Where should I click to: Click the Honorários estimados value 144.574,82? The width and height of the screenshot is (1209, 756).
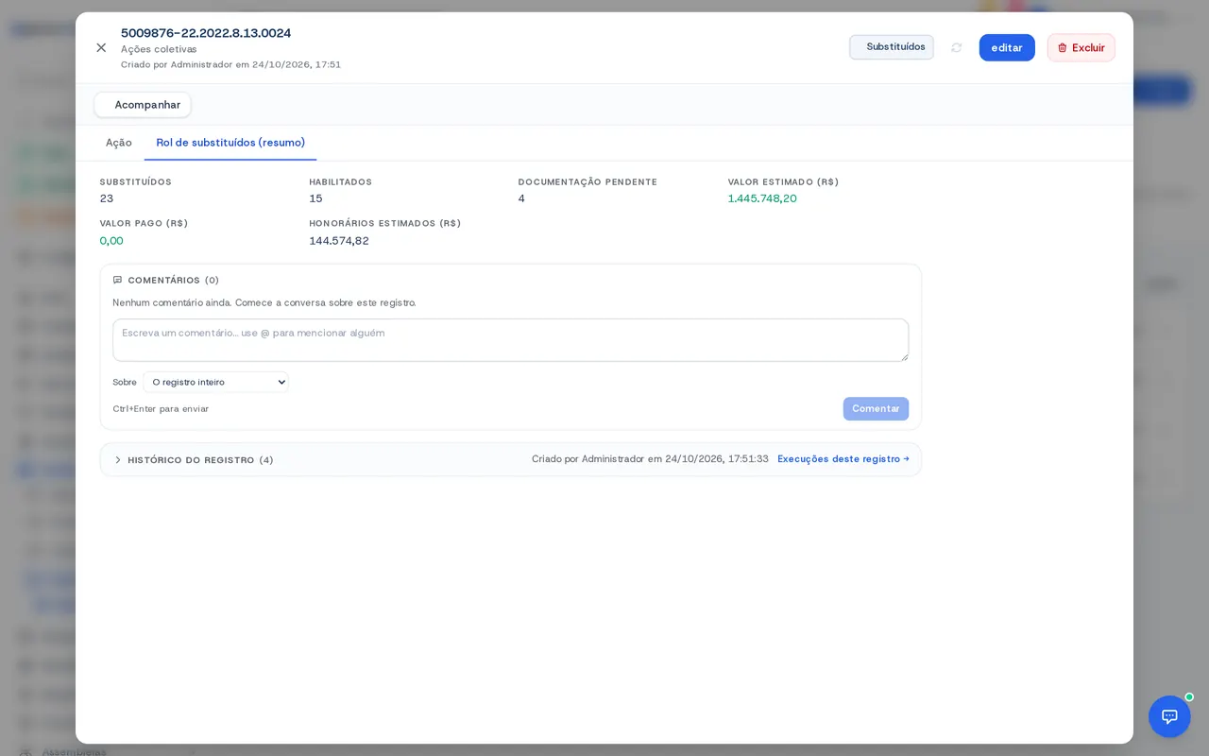(339, 241)
